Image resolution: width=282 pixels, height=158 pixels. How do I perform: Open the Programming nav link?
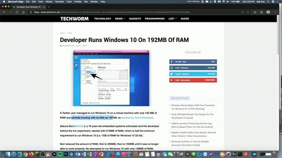(x=155, y=18)
